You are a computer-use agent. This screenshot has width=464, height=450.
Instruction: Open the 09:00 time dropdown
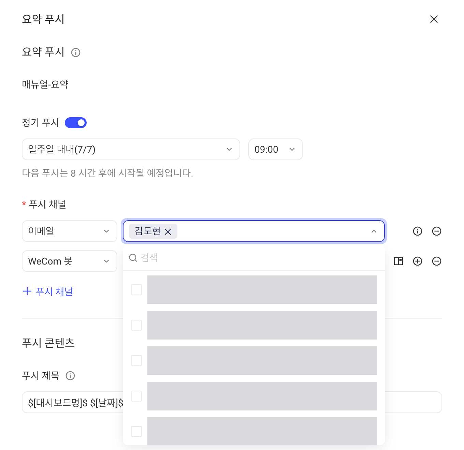point(276,149)
